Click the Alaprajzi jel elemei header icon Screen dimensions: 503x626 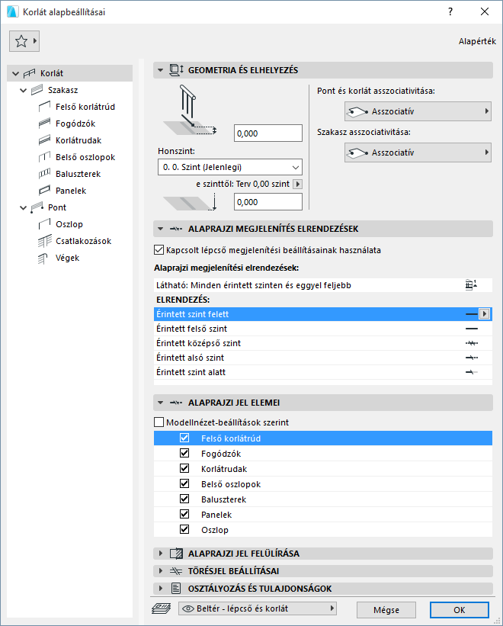(176, 403)
